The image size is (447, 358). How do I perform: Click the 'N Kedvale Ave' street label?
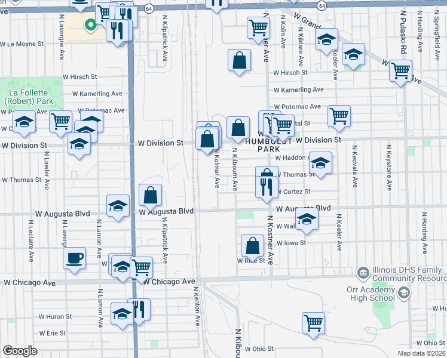click(354, 166)
